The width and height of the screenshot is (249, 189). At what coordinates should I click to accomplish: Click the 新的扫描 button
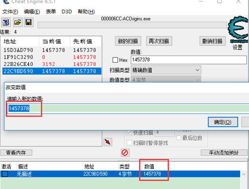128,41
